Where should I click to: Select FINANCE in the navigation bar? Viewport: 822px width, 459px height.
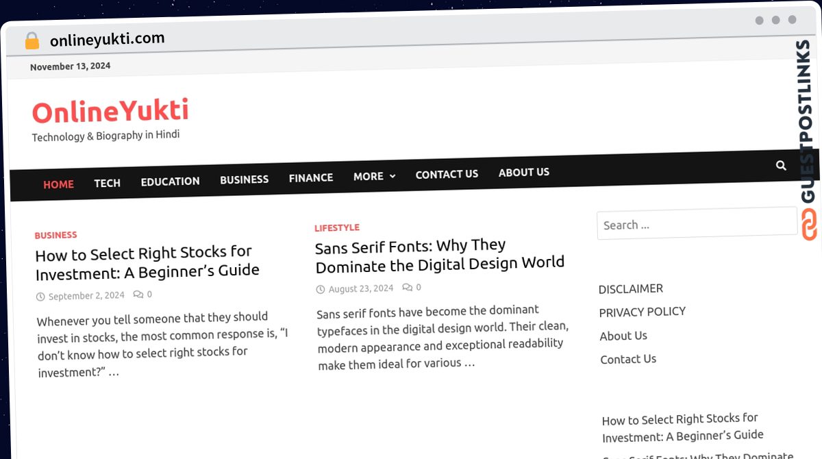pos(311,178)
